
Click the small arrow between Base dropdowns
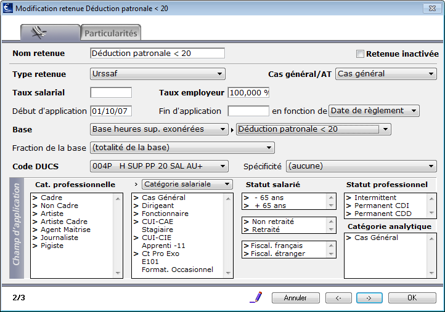[232, 130]
